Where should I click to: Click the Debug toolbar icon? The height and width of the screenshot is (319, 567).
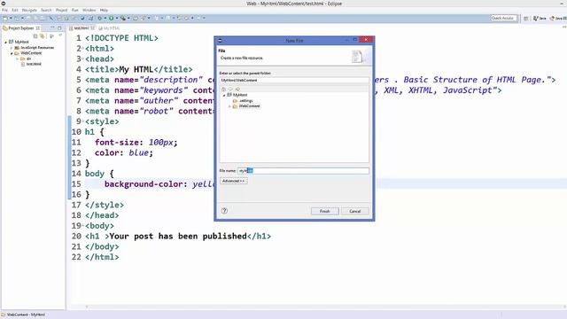99,18
